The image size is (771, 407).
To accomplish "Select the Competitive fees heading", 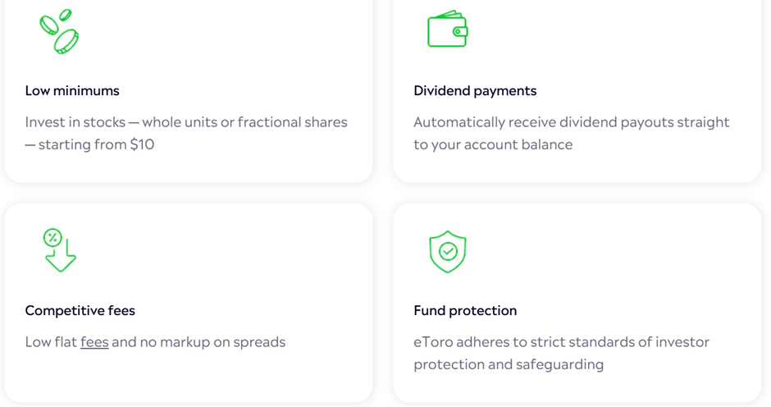I will pos(80,310).
